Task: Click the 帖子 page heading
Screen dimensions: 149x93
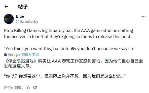Action: [23, 7]
